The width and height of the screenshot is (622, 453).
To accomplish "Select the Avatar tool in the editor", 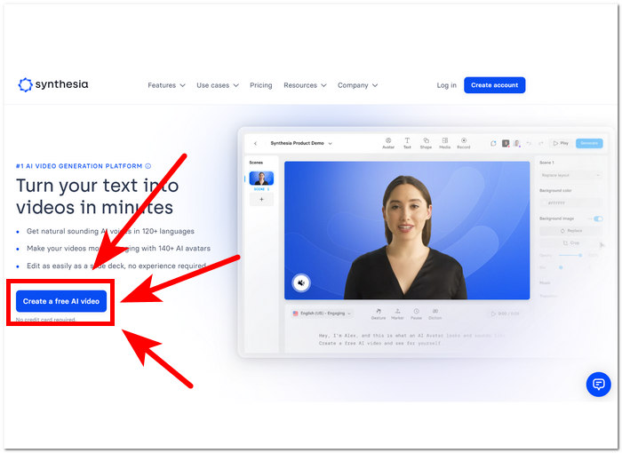I will click(388, 143).
